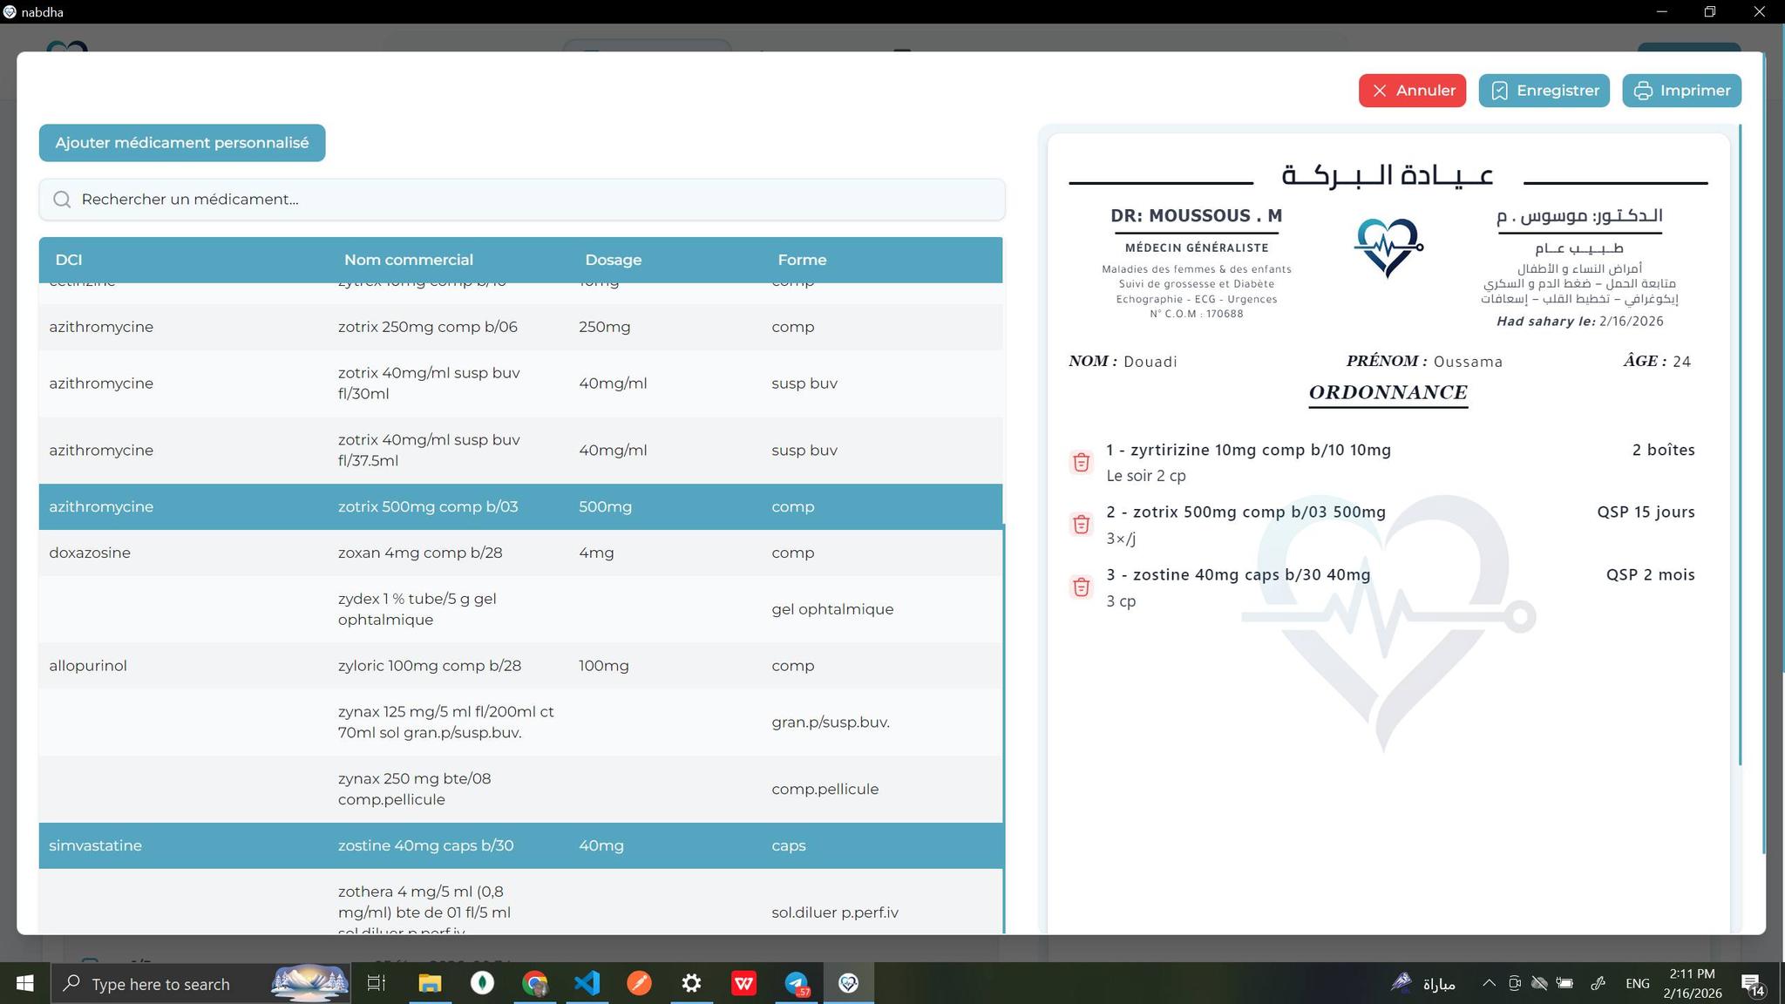
Task: Open Windows notification center
Action: [1754, 983]
